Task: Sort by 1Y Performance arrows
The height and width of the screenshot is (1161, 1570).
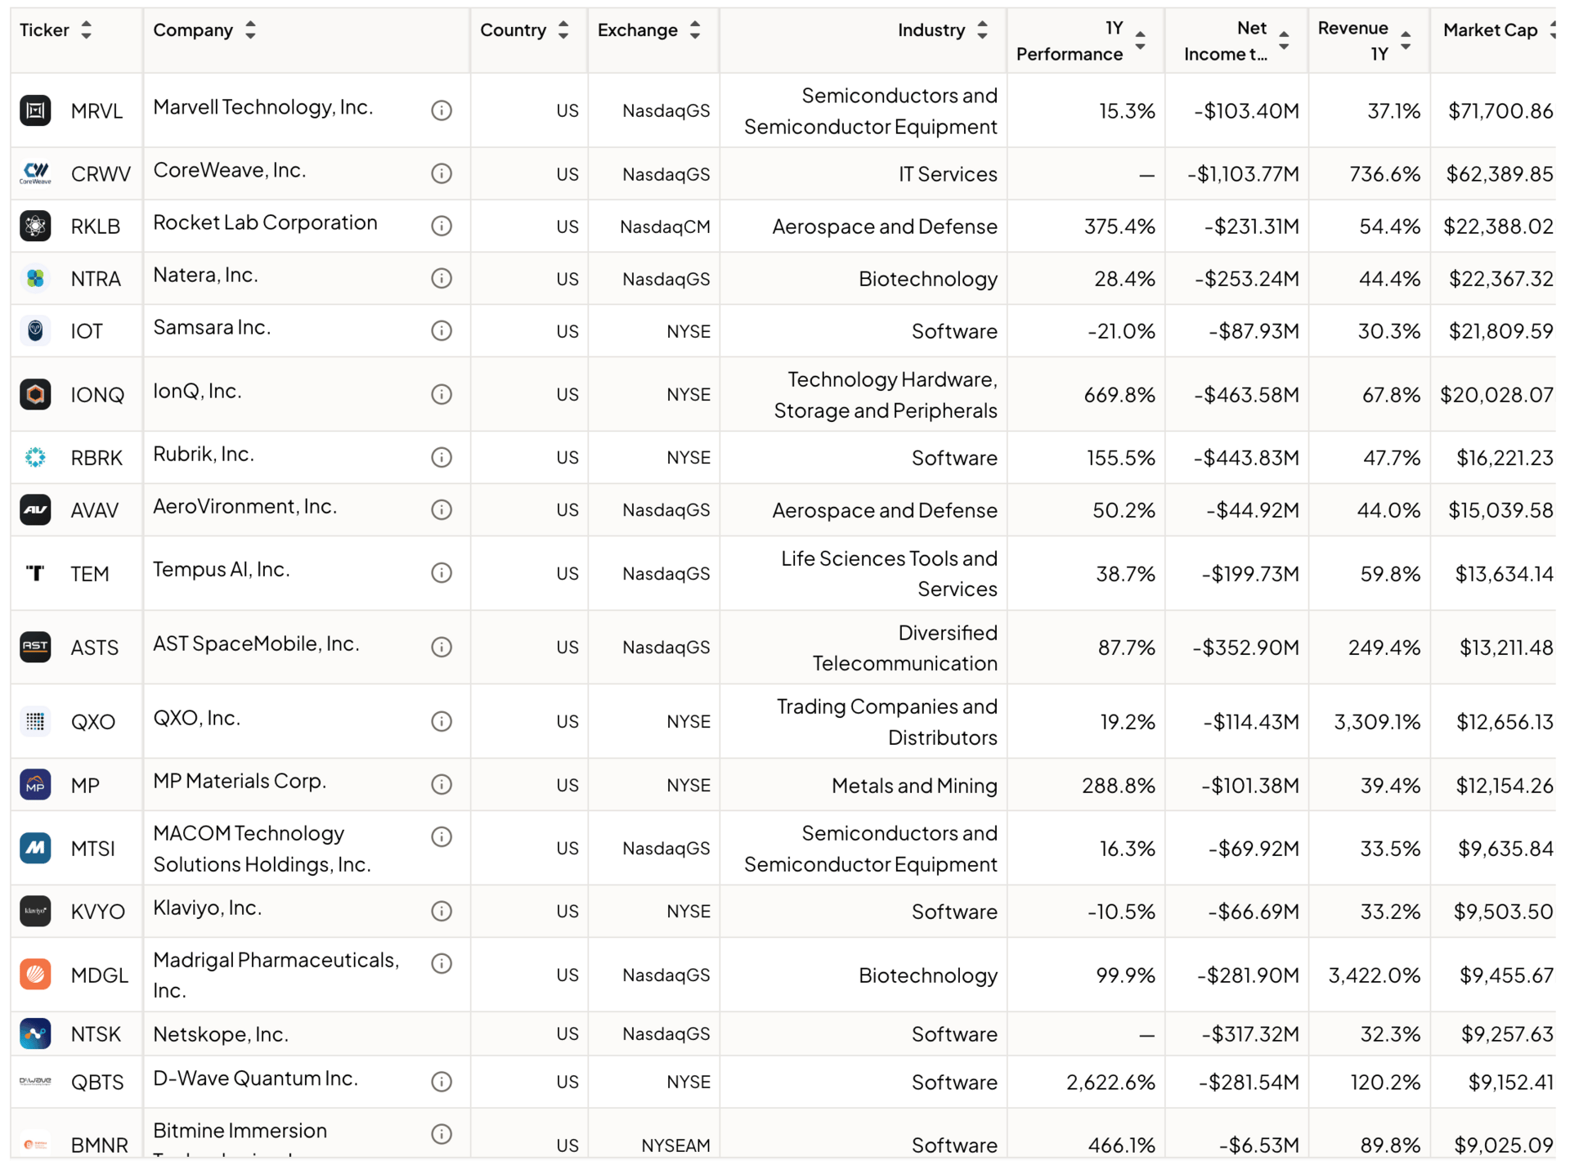Action: coord(1140,41)
